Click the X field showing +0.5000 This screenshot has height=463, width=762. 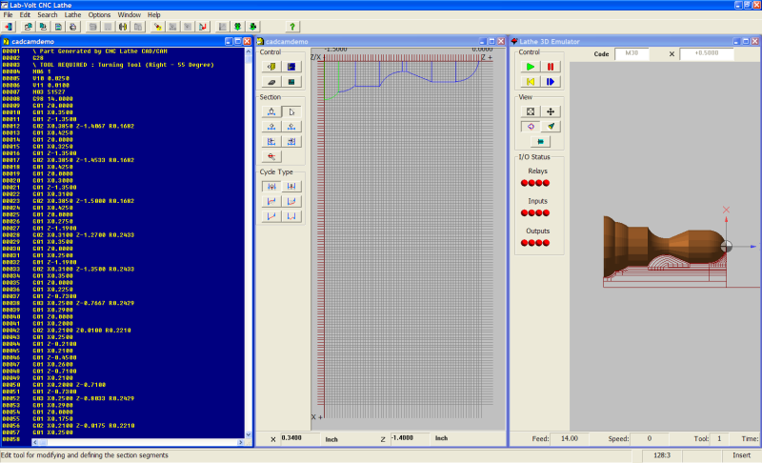[706, 53]
